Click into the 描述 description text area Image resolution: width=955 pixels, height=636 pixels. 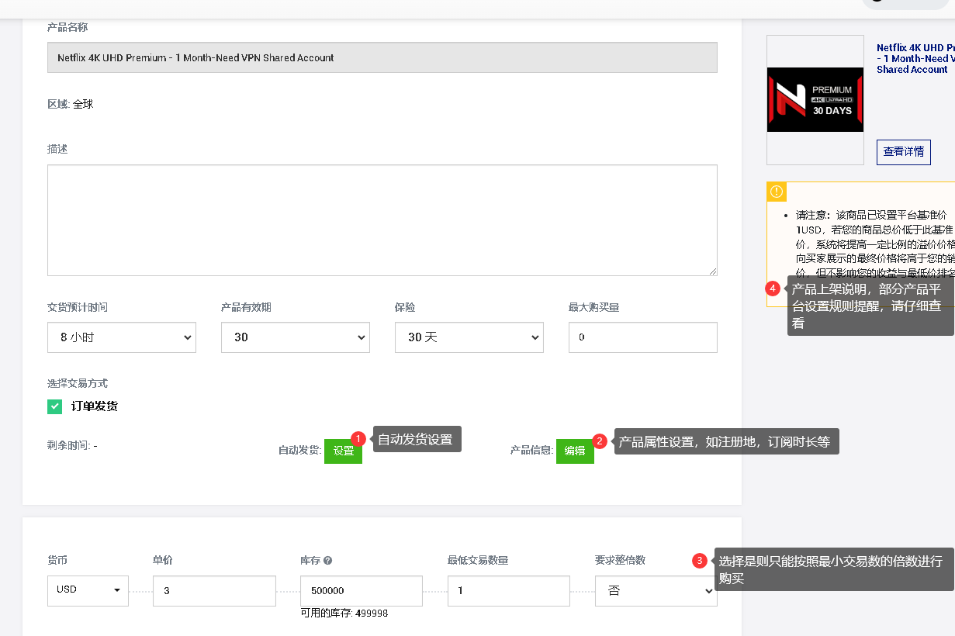click(382, 220)
